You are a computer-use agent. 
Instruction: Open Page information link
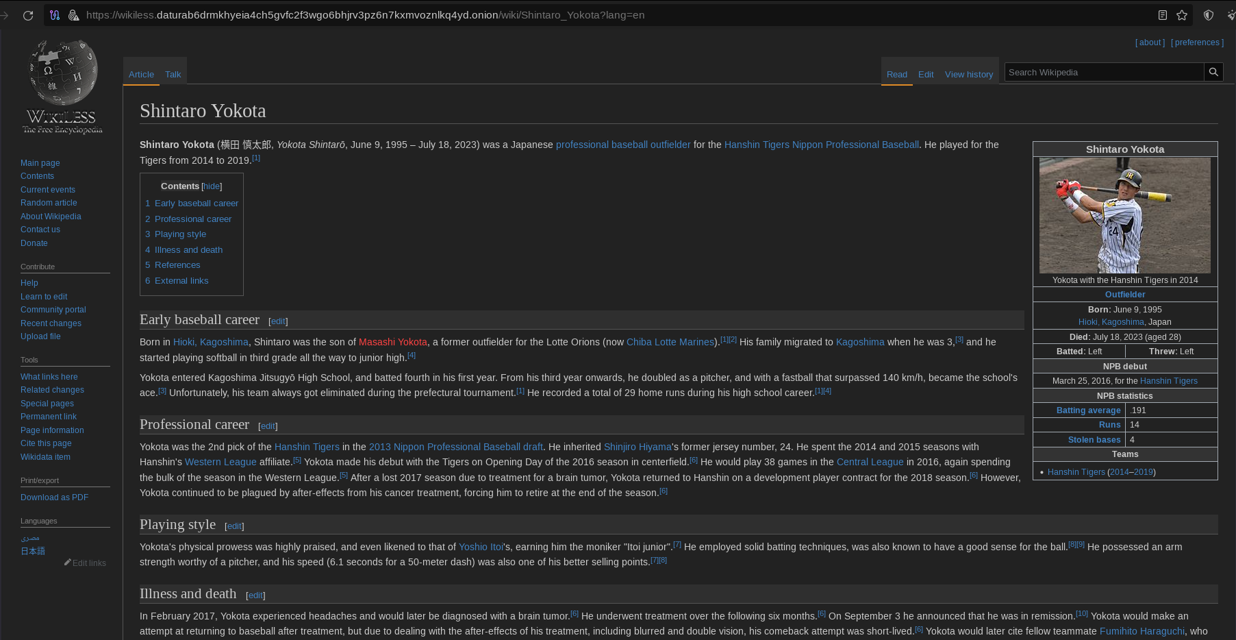pyautogui.click(x=52, y=430)
